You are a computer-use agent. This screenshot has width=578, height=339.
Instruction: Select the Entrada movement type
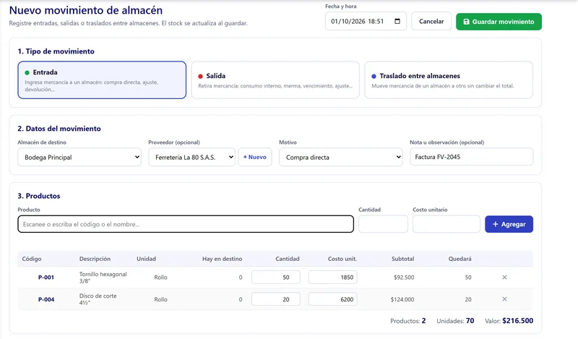tap(102, 80)
